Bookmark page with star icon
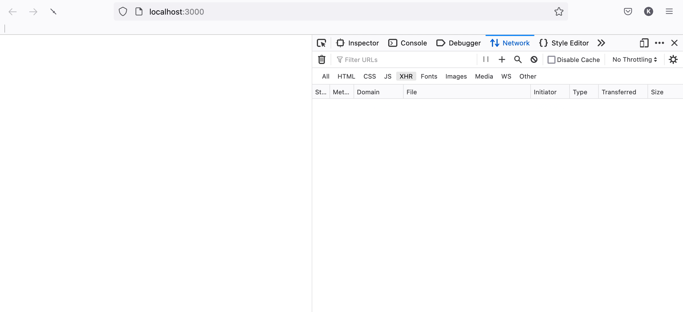The width and height of the screenshot is (683, 312). (x=559, y=12)
